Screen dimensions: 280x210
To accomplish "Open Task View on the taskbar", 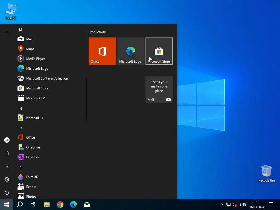I will click(x=33, y=205).
